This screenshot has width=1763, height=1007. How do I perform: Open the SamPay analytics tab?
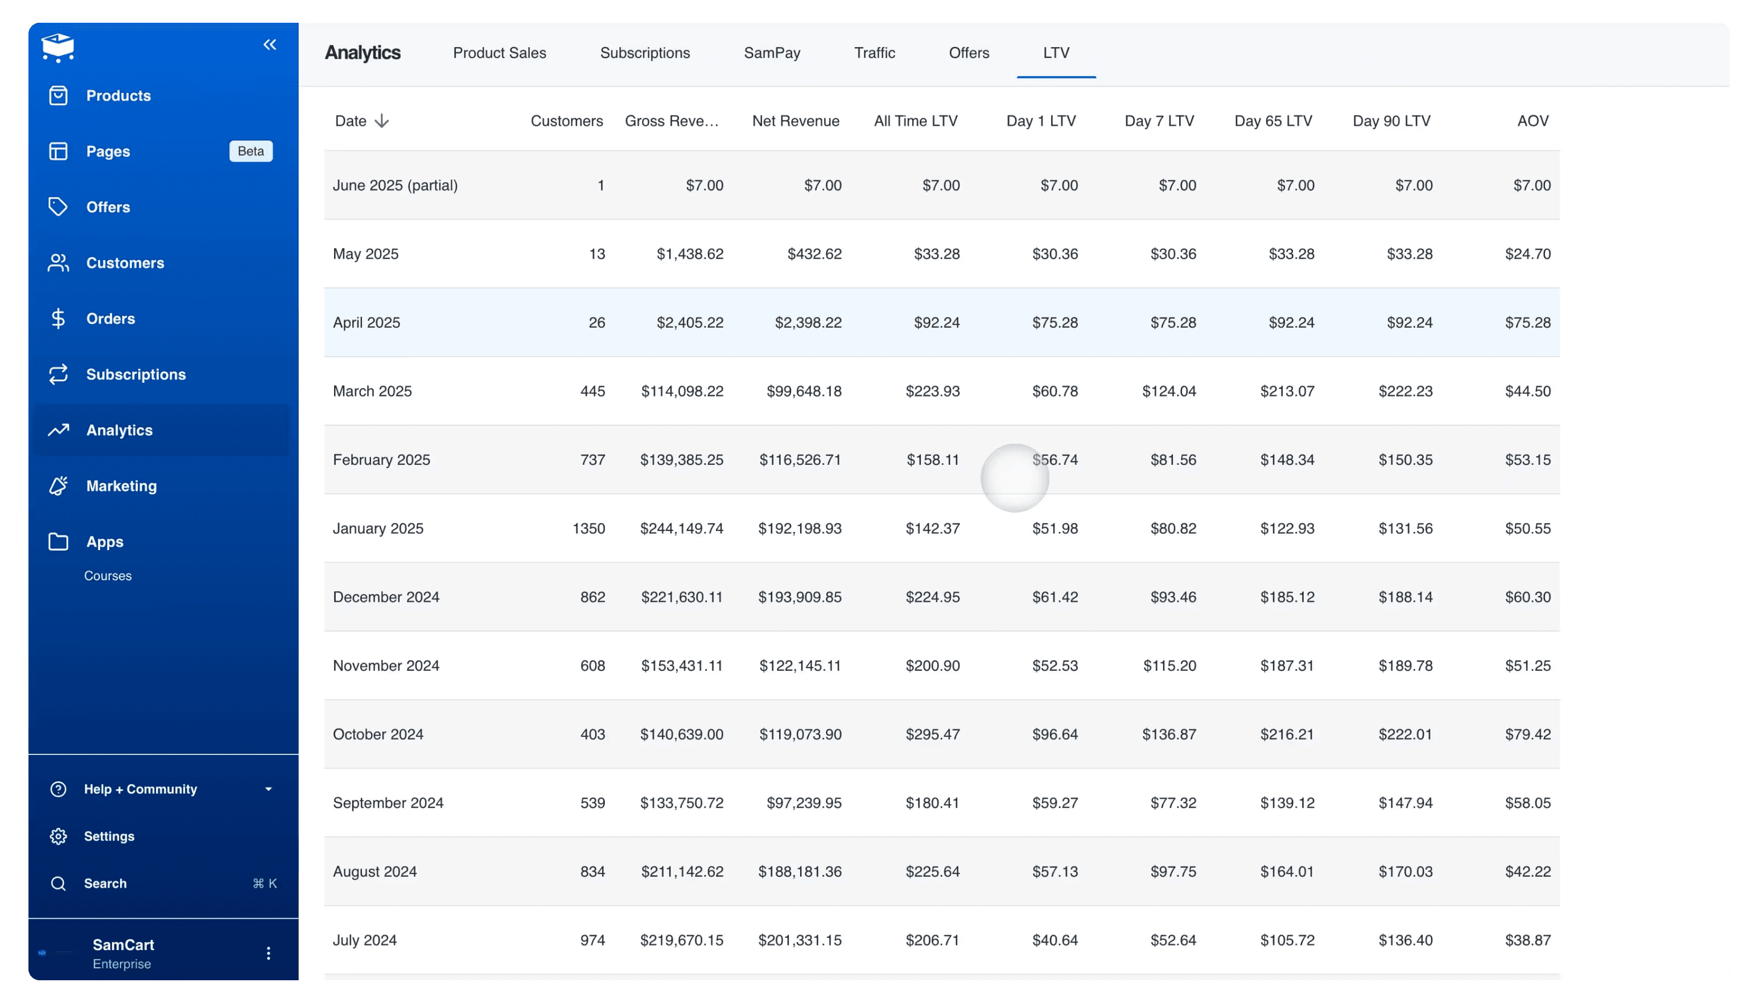[772, 53]
